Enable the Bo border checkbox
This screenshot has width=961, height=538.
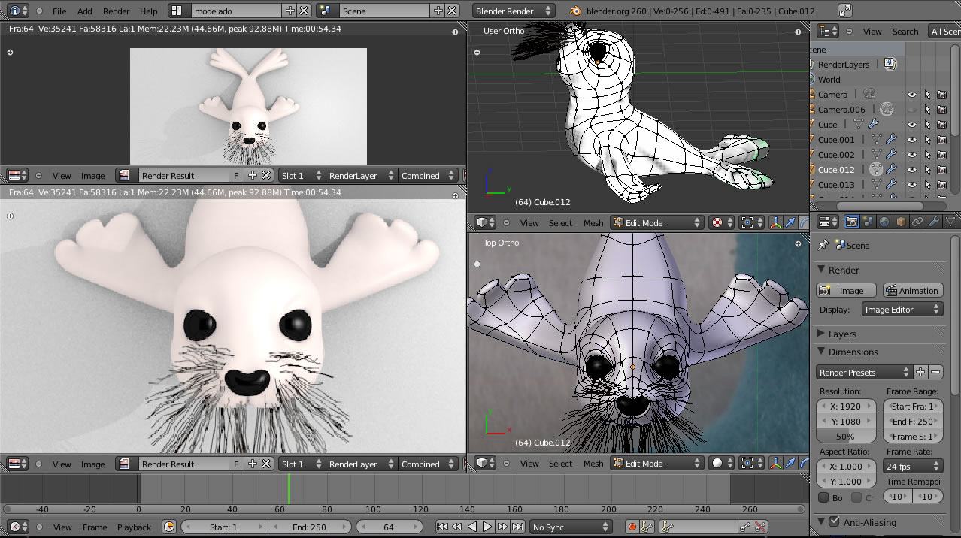[x=823, y=497]
